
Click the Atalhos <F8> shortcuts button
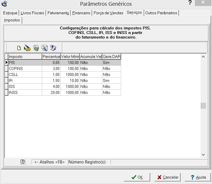49,162
